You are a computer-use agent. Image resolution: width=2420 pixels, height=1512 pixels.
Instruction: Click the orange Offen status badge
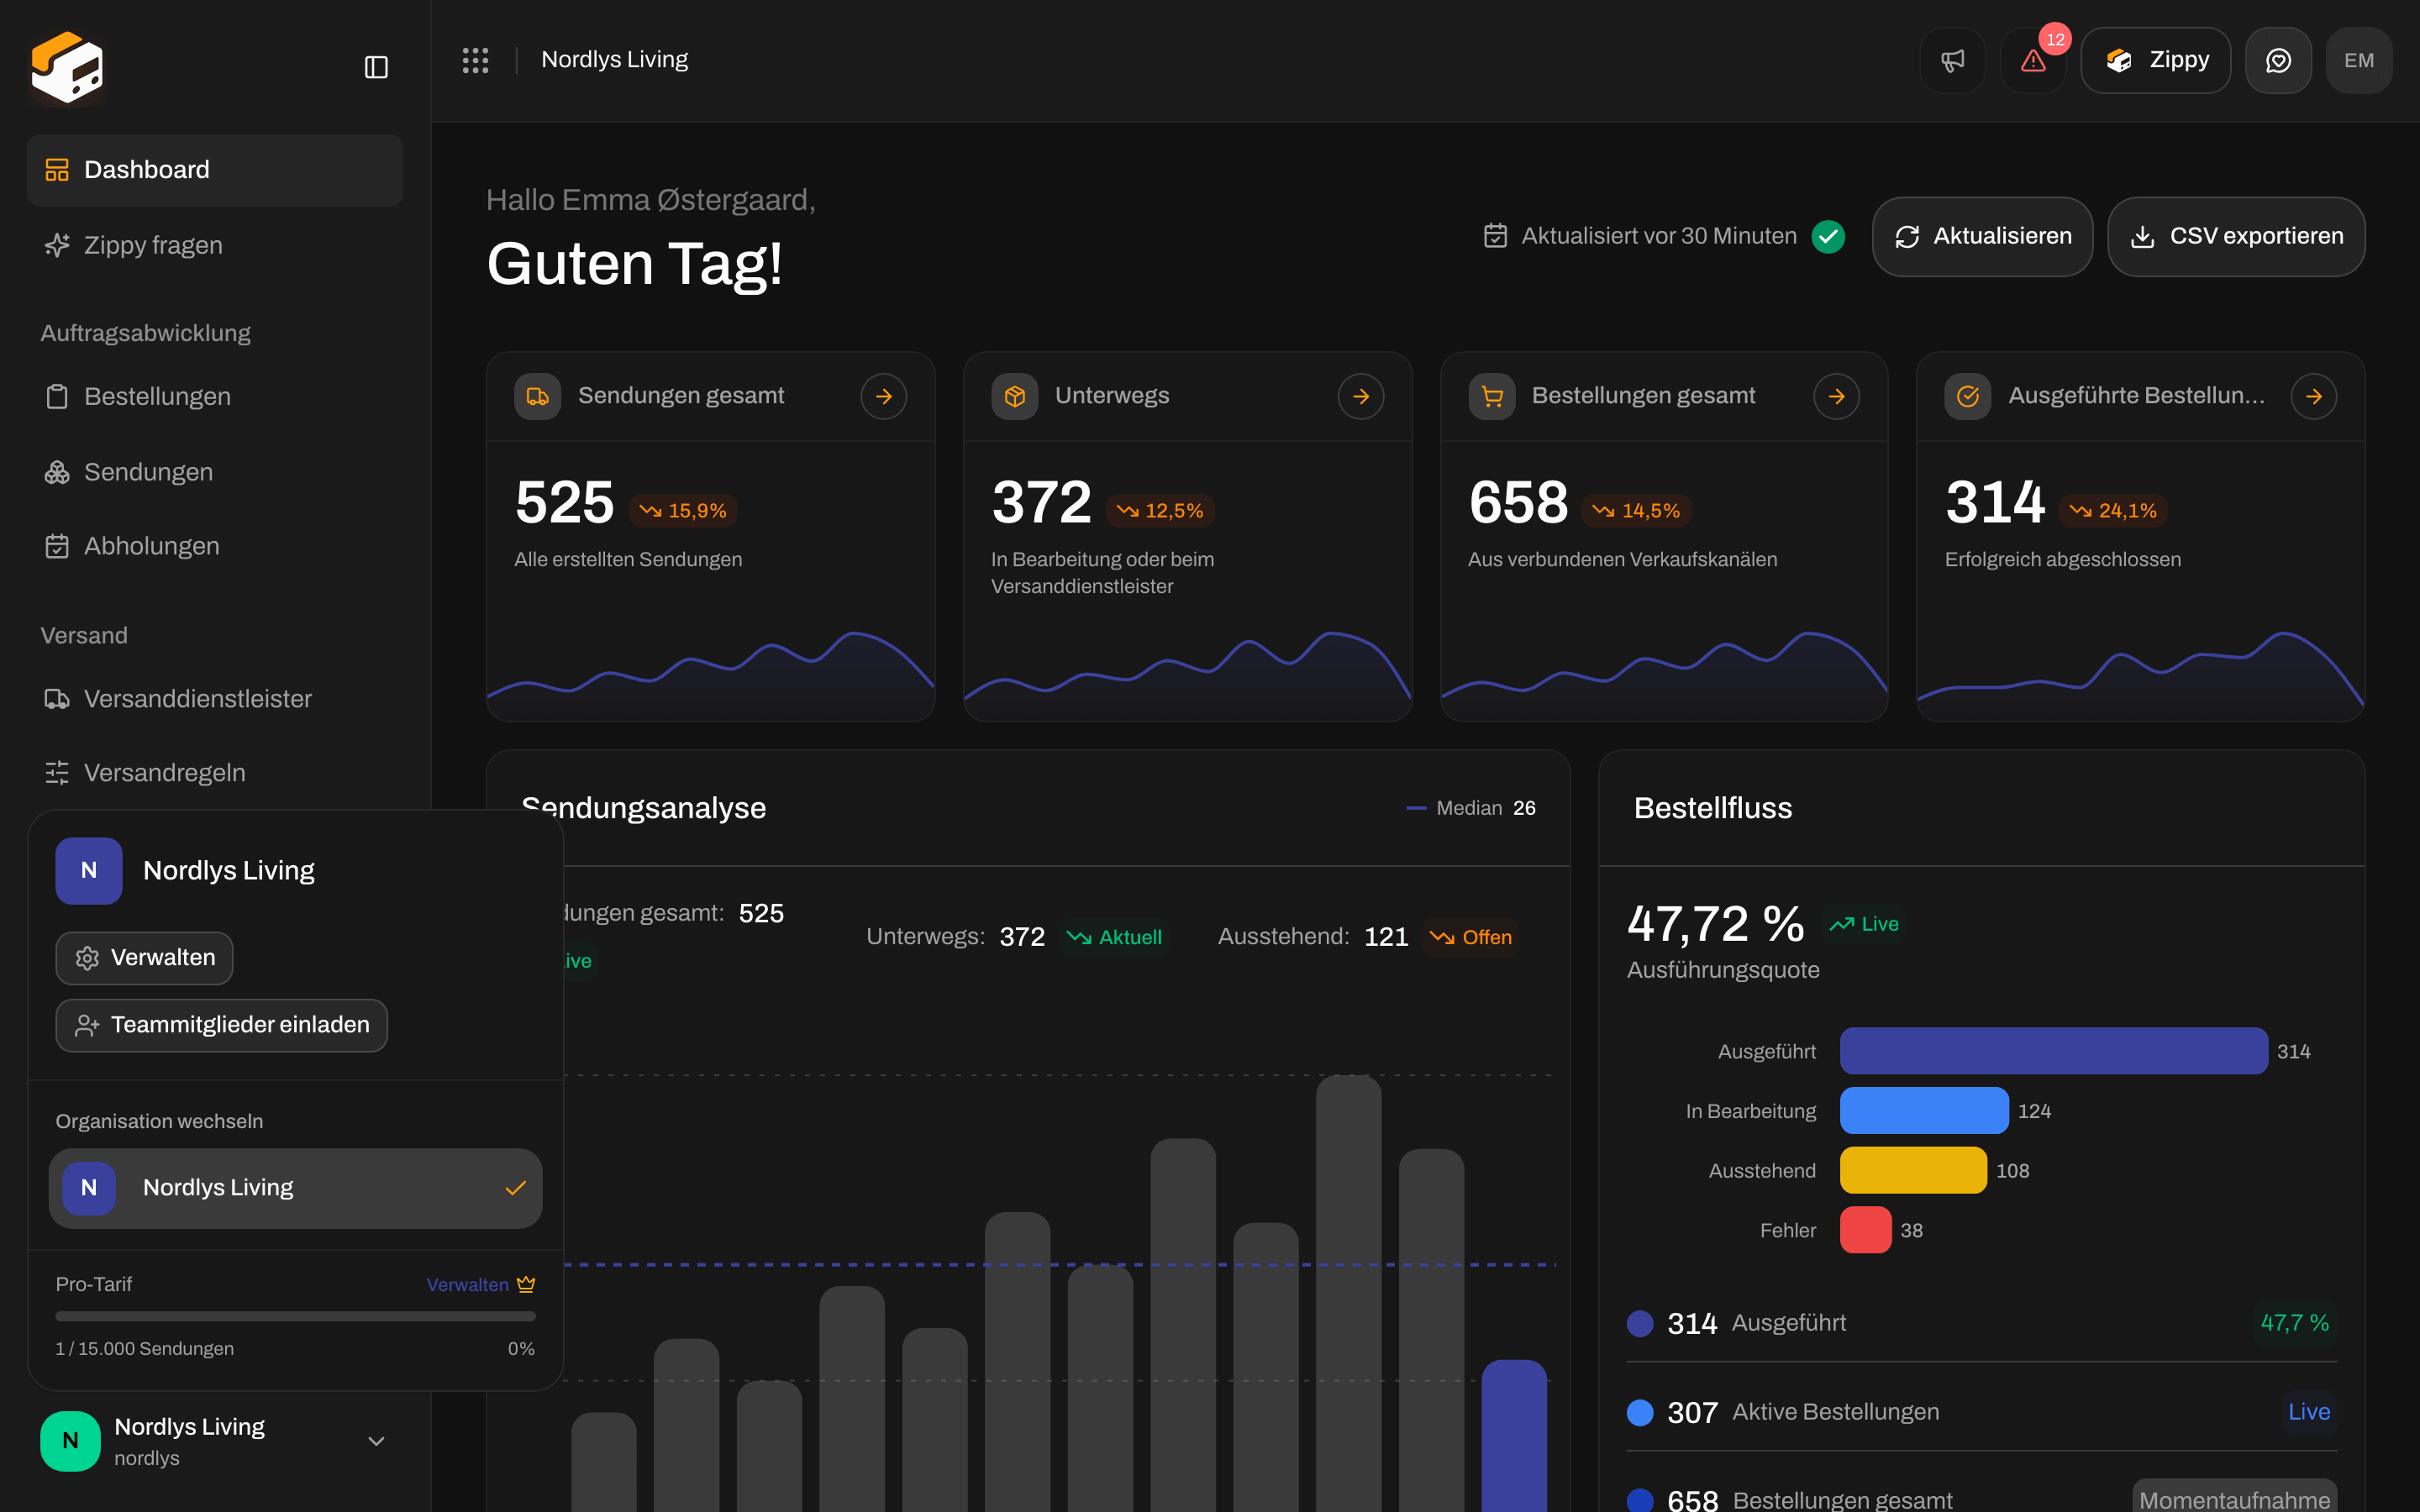coord(1471,937)
